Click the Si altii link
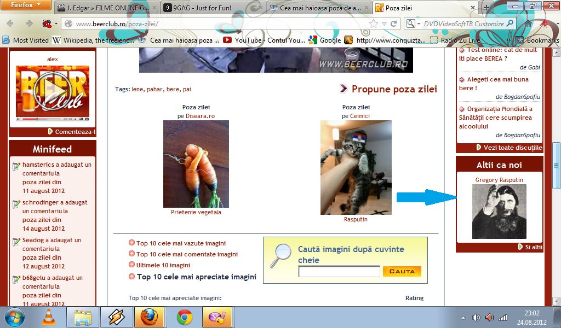Viewport: 561px width, 328px height. [x=534, y=247]
